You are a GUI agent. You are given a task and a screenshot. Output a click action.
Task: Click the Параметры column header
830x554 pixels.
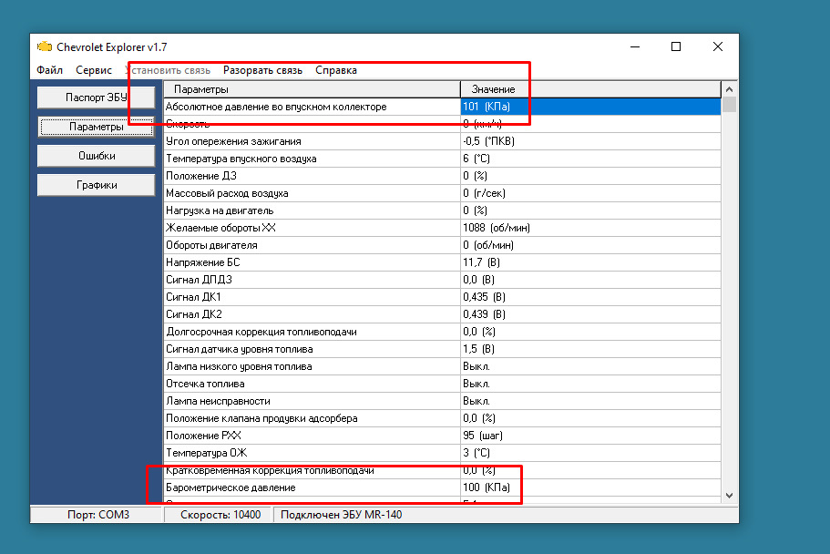pyautogui.click(x=312, y=89)
